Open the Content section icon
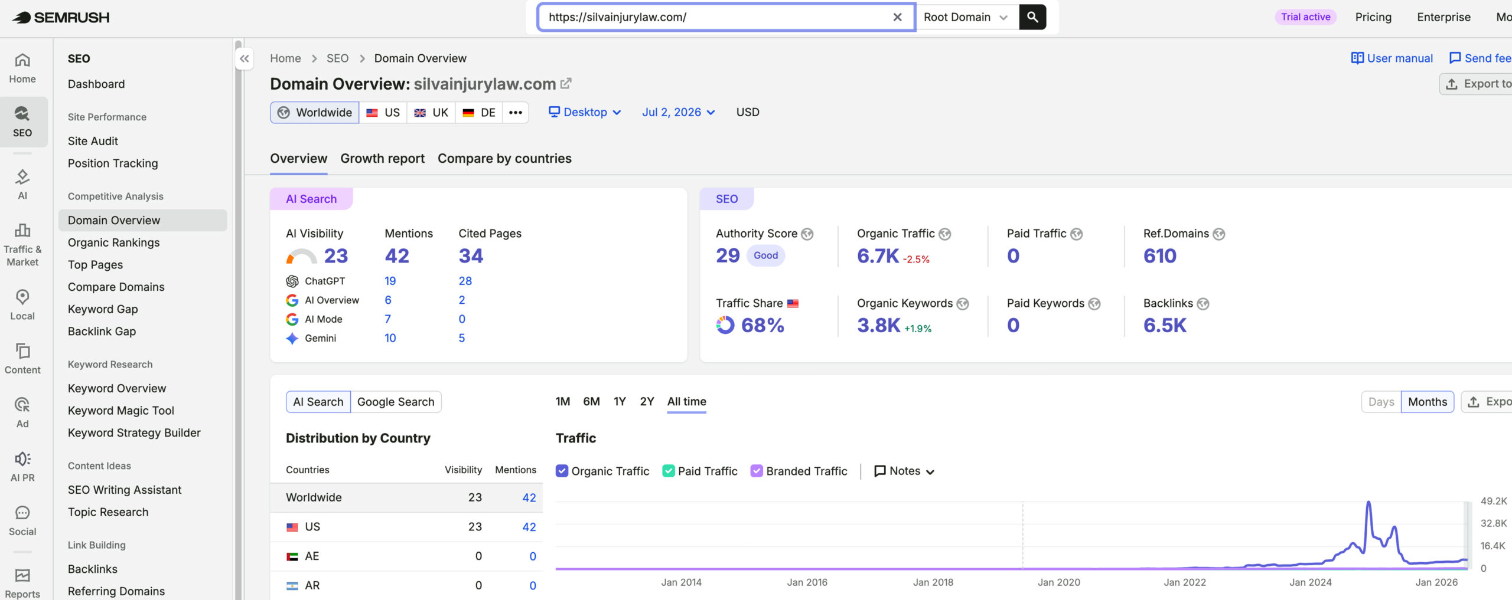 tap(22, 359)
